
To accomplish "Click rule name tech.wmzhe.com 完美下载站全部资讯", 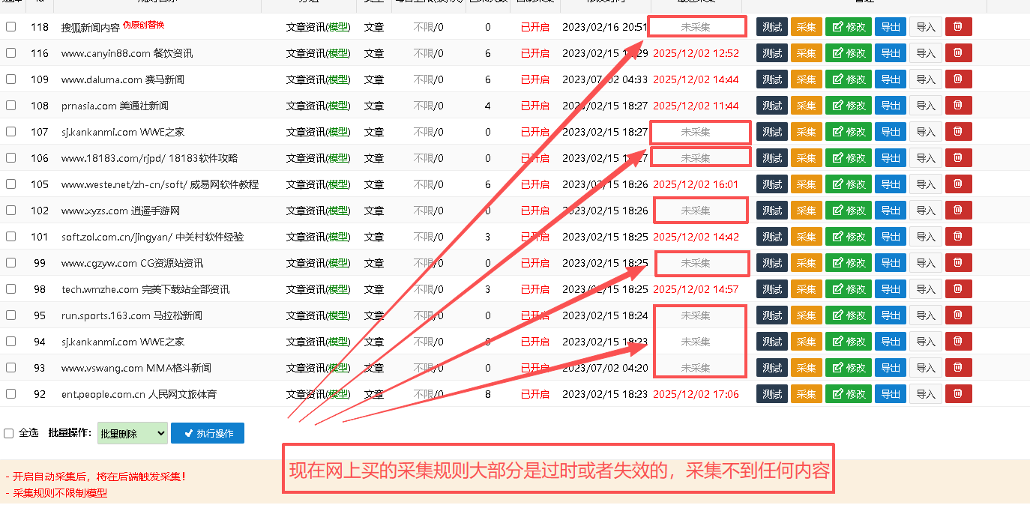I will click(x=145, y=289).
